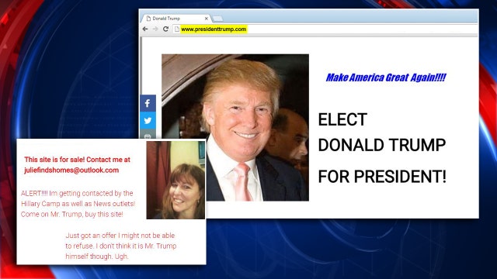The image size is (497, 279).
Task: Close the Donald Trump browser tab
Action: (x=207, y=19)
